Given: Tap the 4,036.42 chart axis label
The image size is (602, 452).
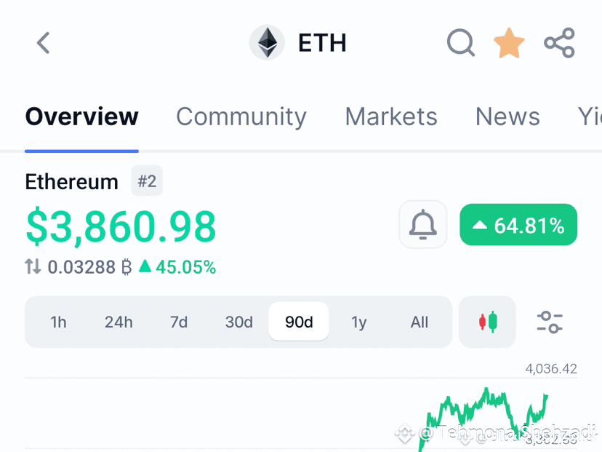Looking at the screenshot, I should [x=551, y=369].
